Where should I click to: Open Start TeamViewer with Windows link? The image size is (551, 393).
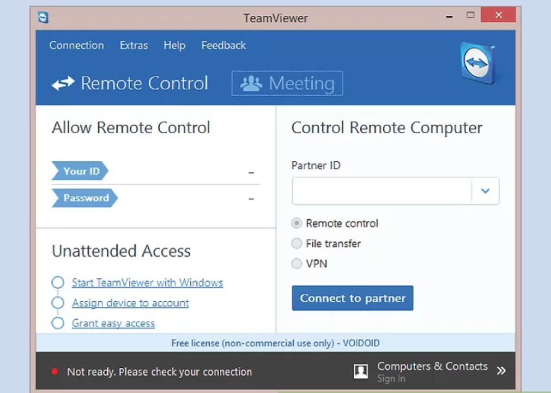point(147,283)
